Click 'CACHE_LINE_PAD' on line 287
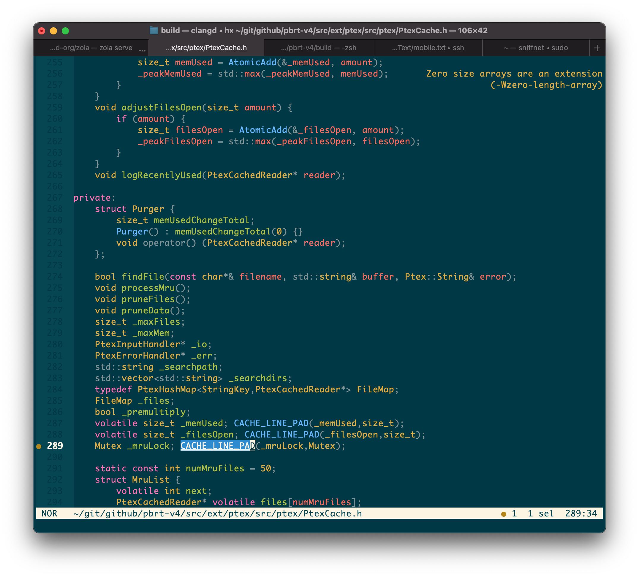This screenshot has height=577, width=639. pos(271,423)
